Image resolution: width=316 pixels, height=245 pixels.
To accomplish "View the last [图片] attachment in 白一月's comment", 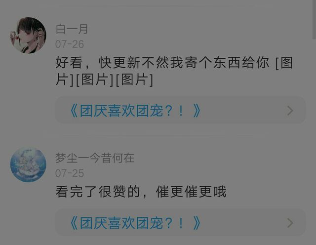I will [134, 80].
